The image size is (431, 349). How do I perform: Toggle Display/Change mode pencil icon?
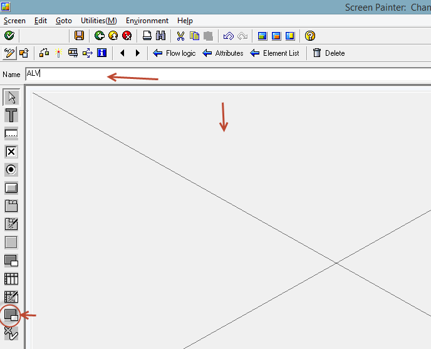[9, 53]
